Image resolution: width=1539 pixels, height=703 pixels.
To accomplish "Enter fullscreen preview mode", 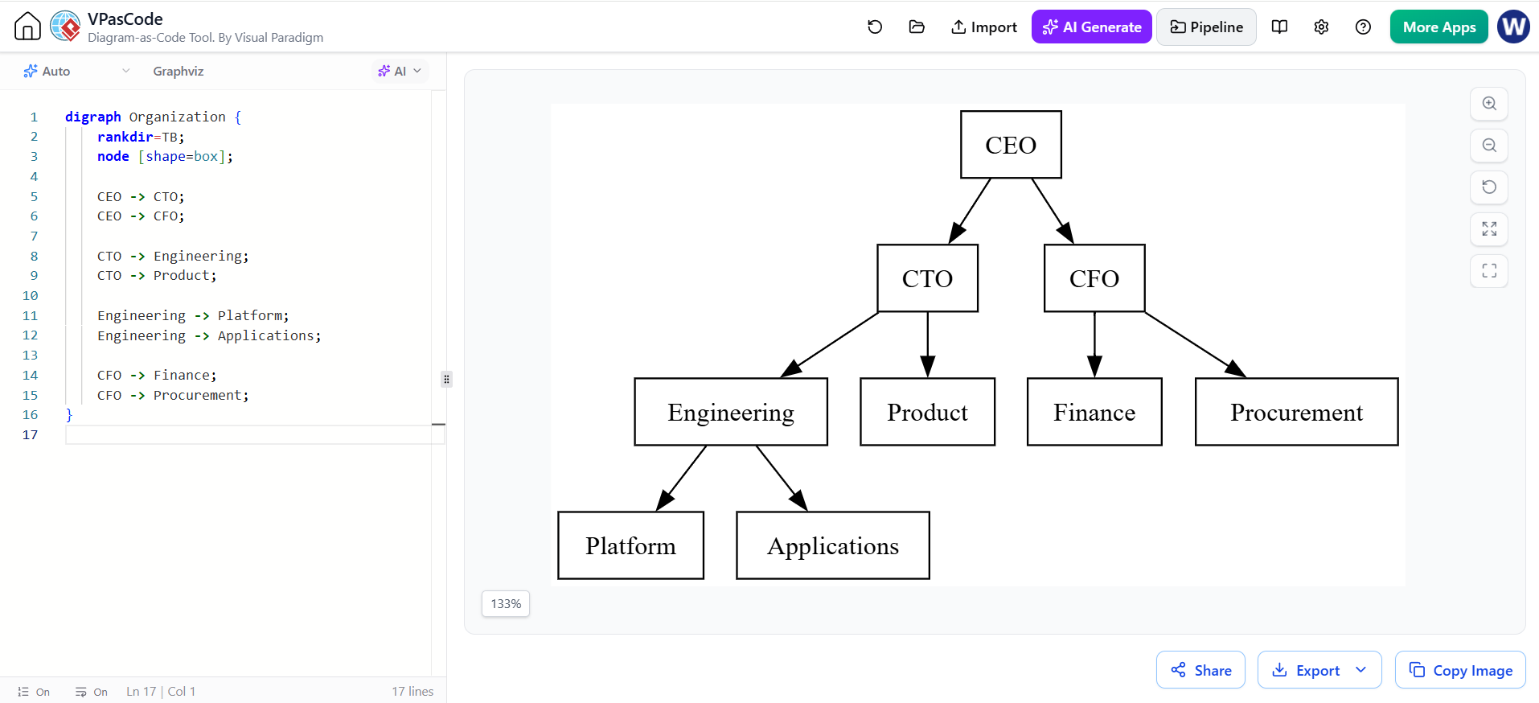I will coord(1489,271).
